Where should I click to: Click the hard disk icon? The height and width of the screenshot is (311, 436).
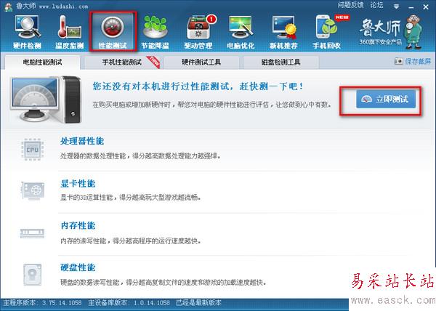(32, 275)
